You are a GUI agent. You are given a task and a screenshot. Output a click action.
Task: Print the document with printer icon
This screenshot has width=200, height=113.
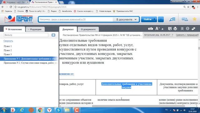click(175, 29)
